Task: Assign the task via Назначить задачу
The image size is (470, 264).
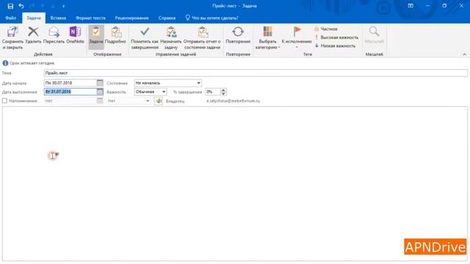Action: click(171, 37)
